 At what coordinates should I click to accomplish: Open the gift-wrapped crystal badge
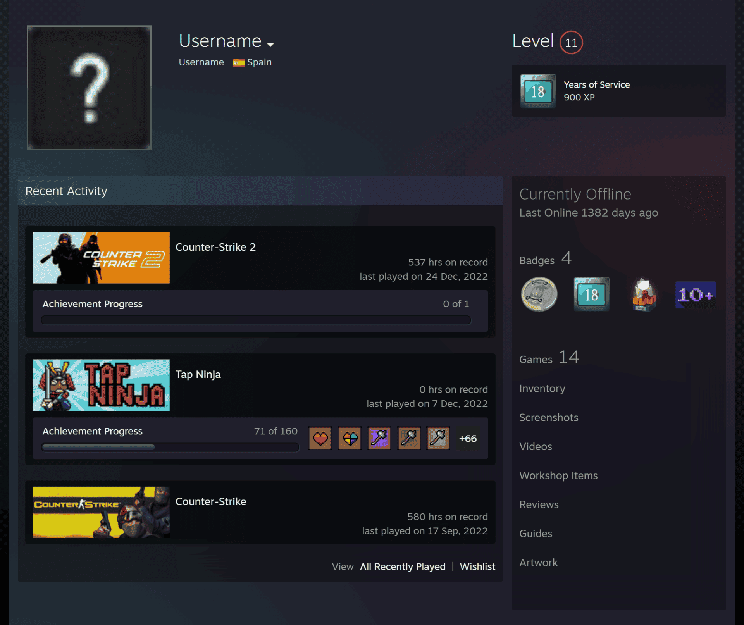coord(644,295)
